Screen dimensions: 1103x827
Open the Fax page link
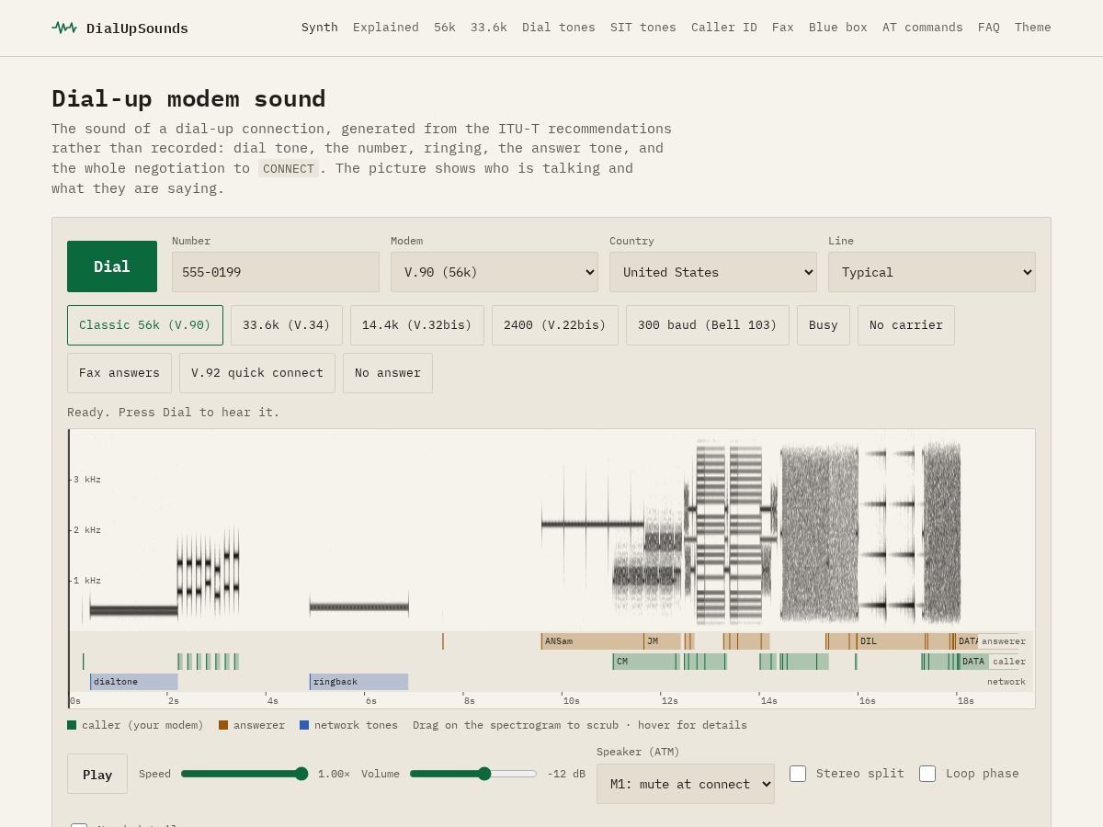click(783, 28)
